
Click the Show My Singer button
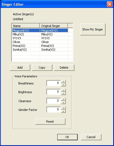[93, 29]
